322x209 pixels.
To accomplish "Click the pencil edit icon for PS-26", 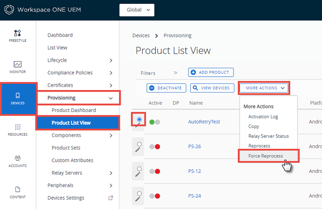I will pos(137,150).
